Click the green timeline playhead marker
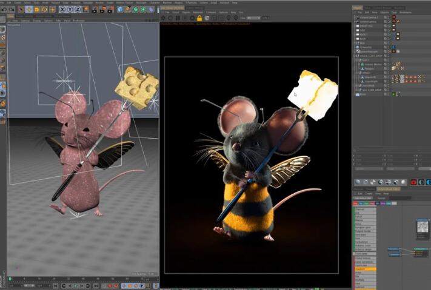The image size is (431, 290). point(10,279)
